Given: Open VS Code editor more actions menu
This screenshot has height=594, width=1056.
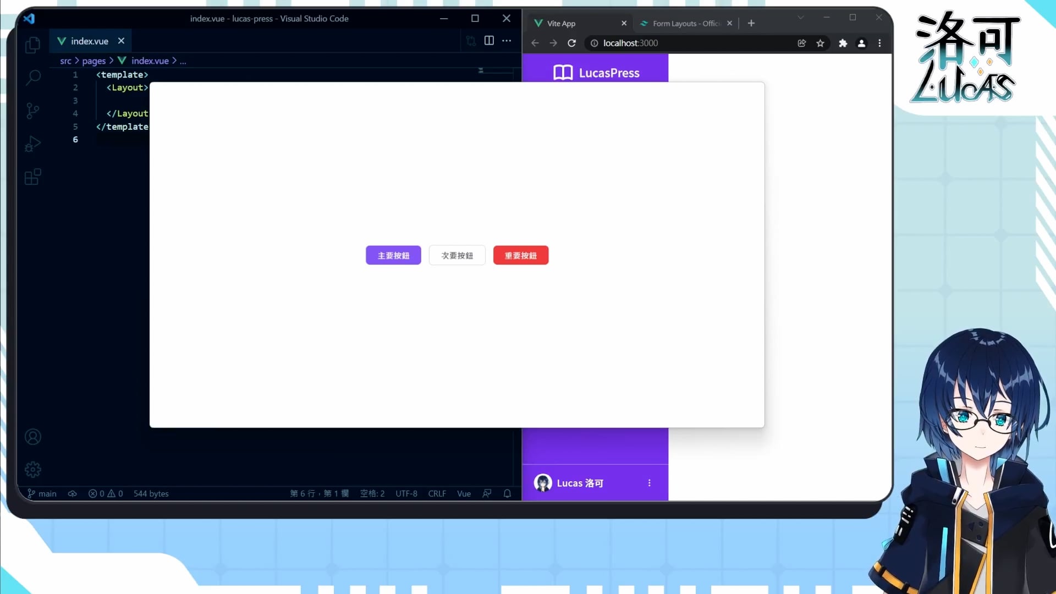Looking at the screenshot, I should [507, 41].
